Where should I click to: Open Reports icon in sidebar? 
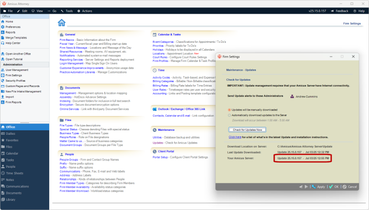(3, 32)
